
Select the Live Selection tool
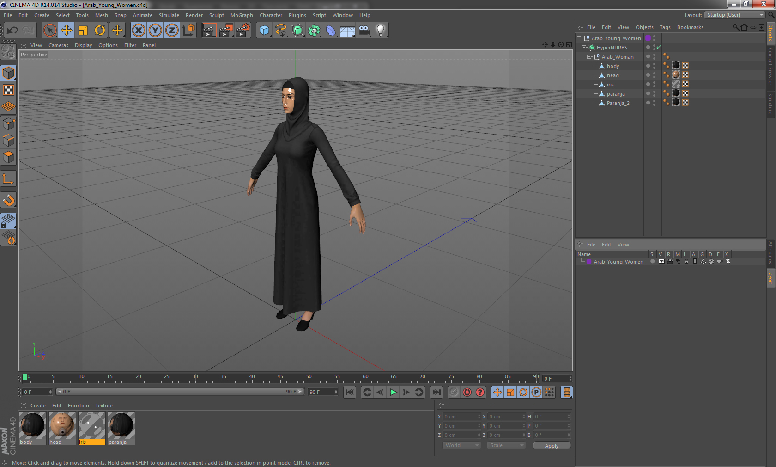tap(49, 31)
